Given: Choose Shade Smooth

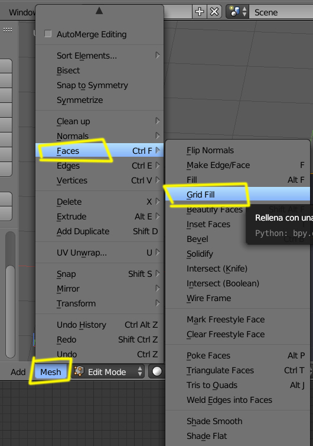Looking at the screenshot, I should tap(237, 421).
